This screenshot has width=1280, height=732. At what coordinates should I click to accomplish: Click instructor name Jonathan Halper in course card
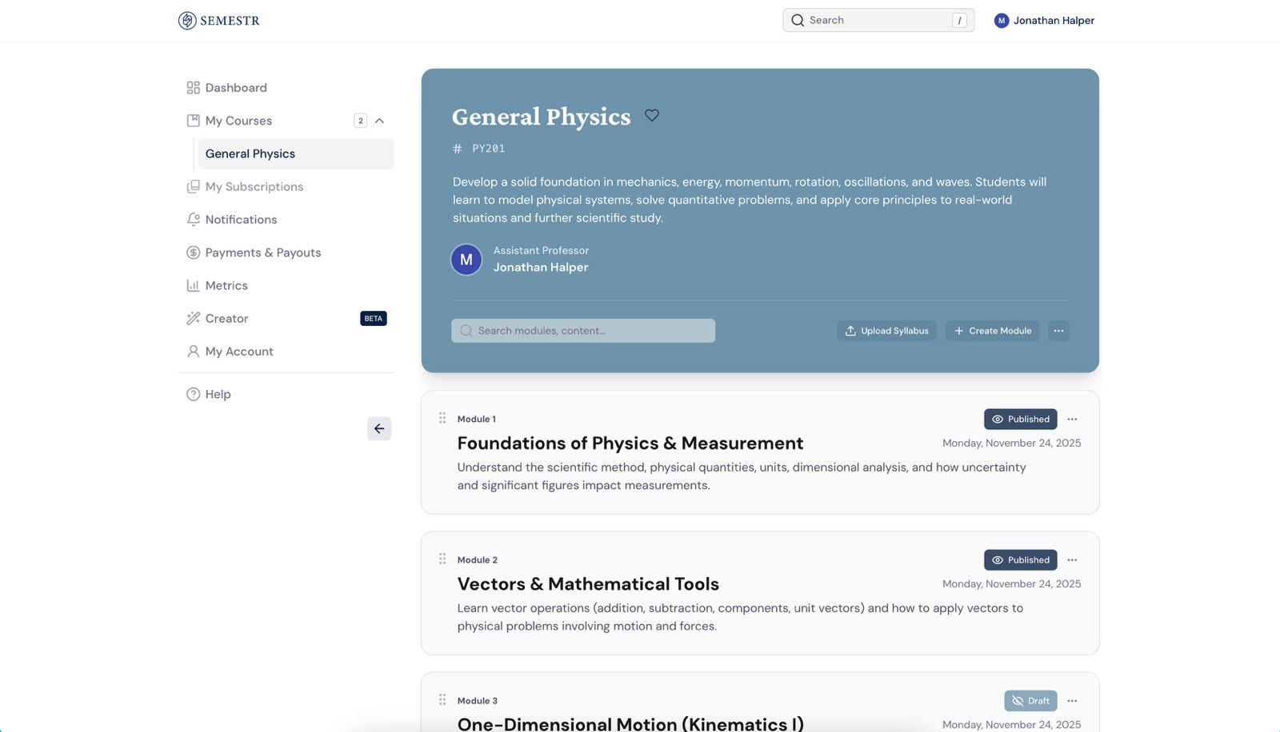tap(541, 268)
